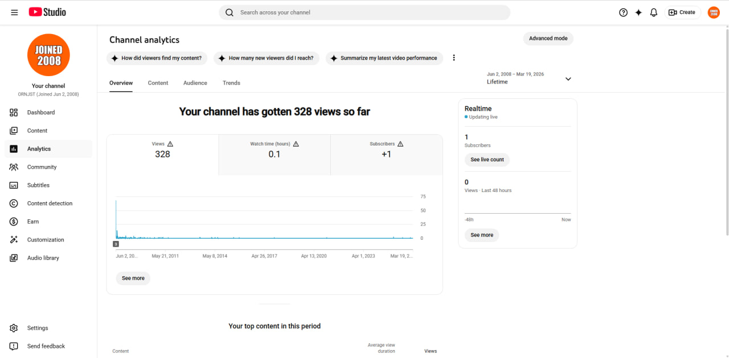Click the Settings gear icon
The image size is (729, 358).
[x=14, y=328]
